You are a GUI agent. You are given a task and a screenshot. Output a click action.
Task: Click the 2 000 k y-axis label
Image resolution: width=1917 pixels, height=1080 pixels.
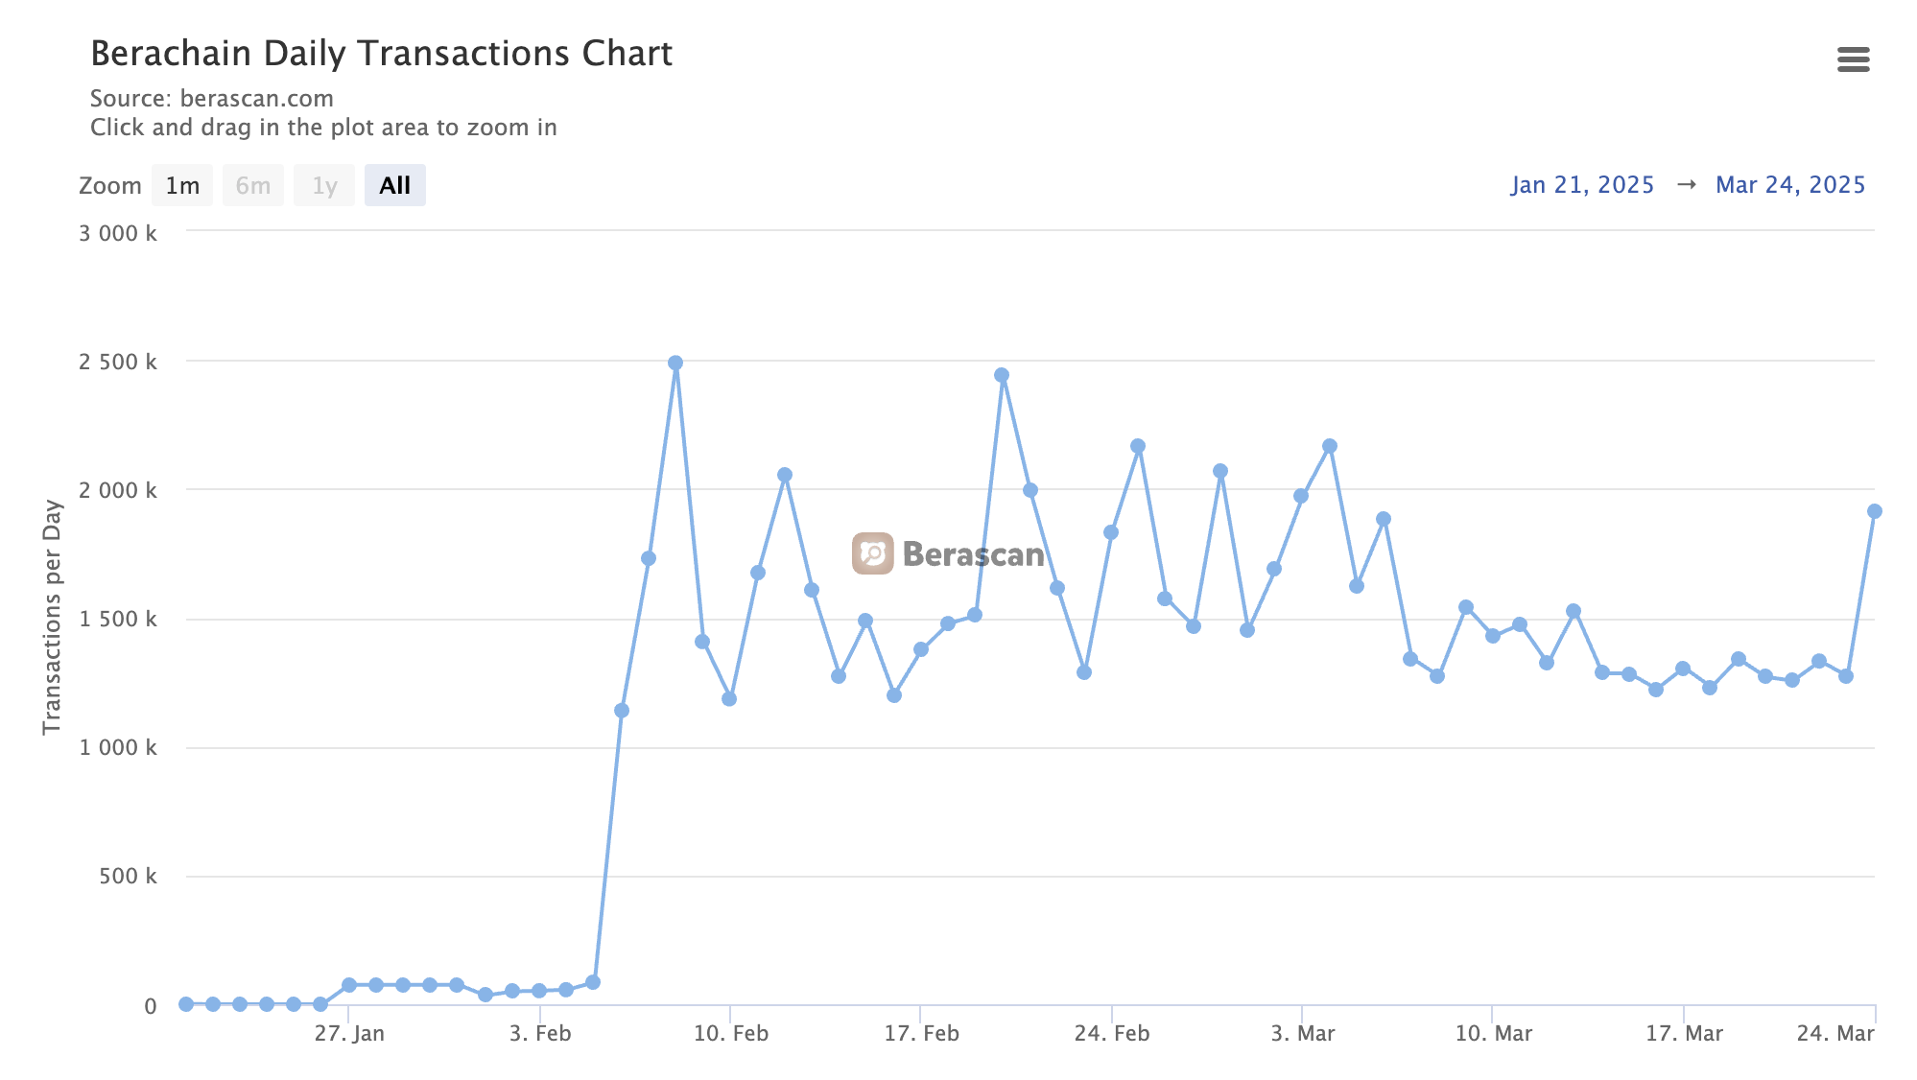point(118,490)
